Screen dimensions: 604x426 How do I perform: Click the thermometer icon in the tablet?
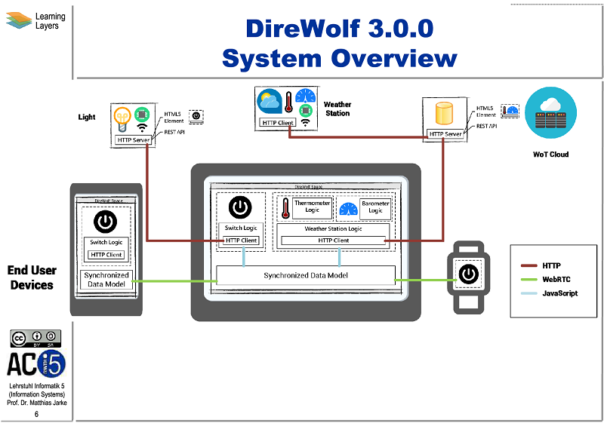point(285,208)
